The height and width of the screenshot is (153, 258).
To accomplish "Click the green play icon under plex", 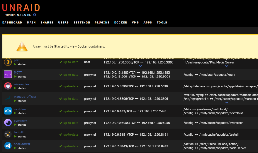I will click(x=15, y=64).
